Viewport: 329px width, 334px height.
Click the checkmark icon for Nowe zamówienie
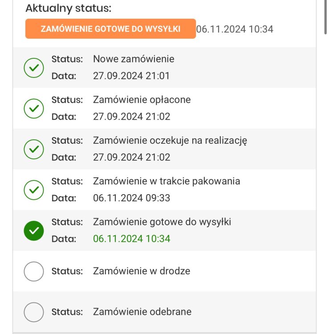click(x=33, y=67)
